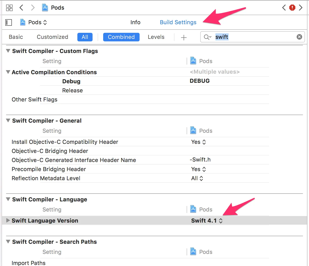Switch to the Info tab

135,22
